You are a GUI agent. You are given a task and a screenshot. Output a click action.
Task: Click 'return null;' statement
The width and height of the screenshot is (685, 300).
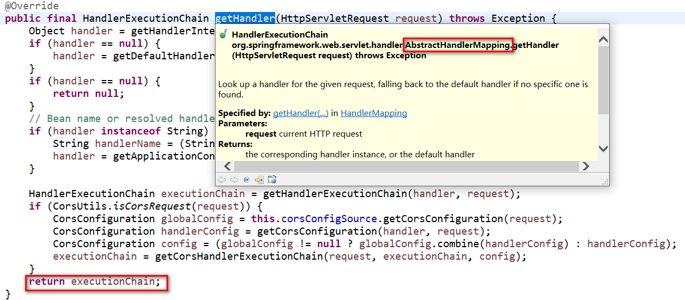[88, 94]
